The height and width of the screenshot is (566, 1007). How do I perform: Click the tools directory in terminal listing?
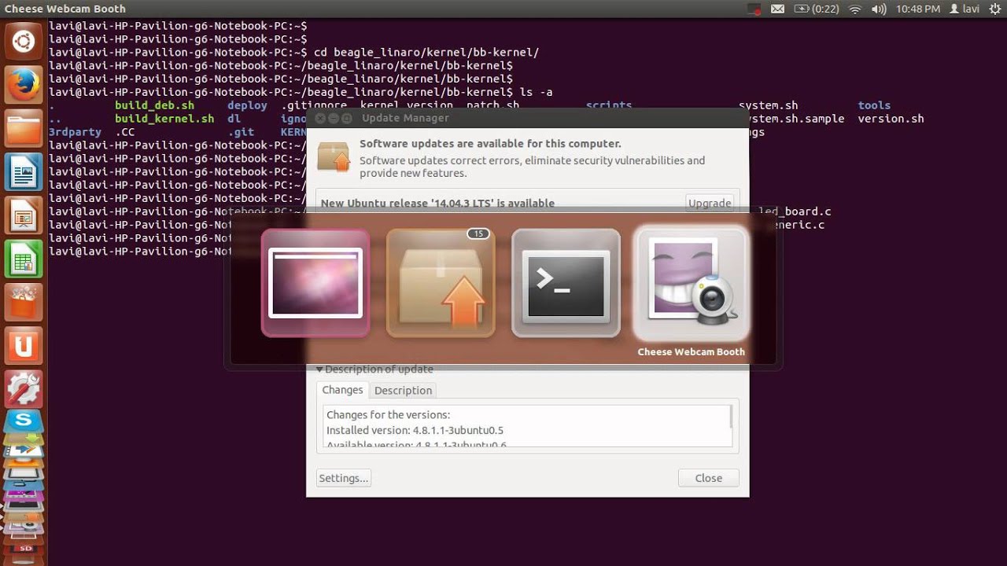click(x=874, y=105)
